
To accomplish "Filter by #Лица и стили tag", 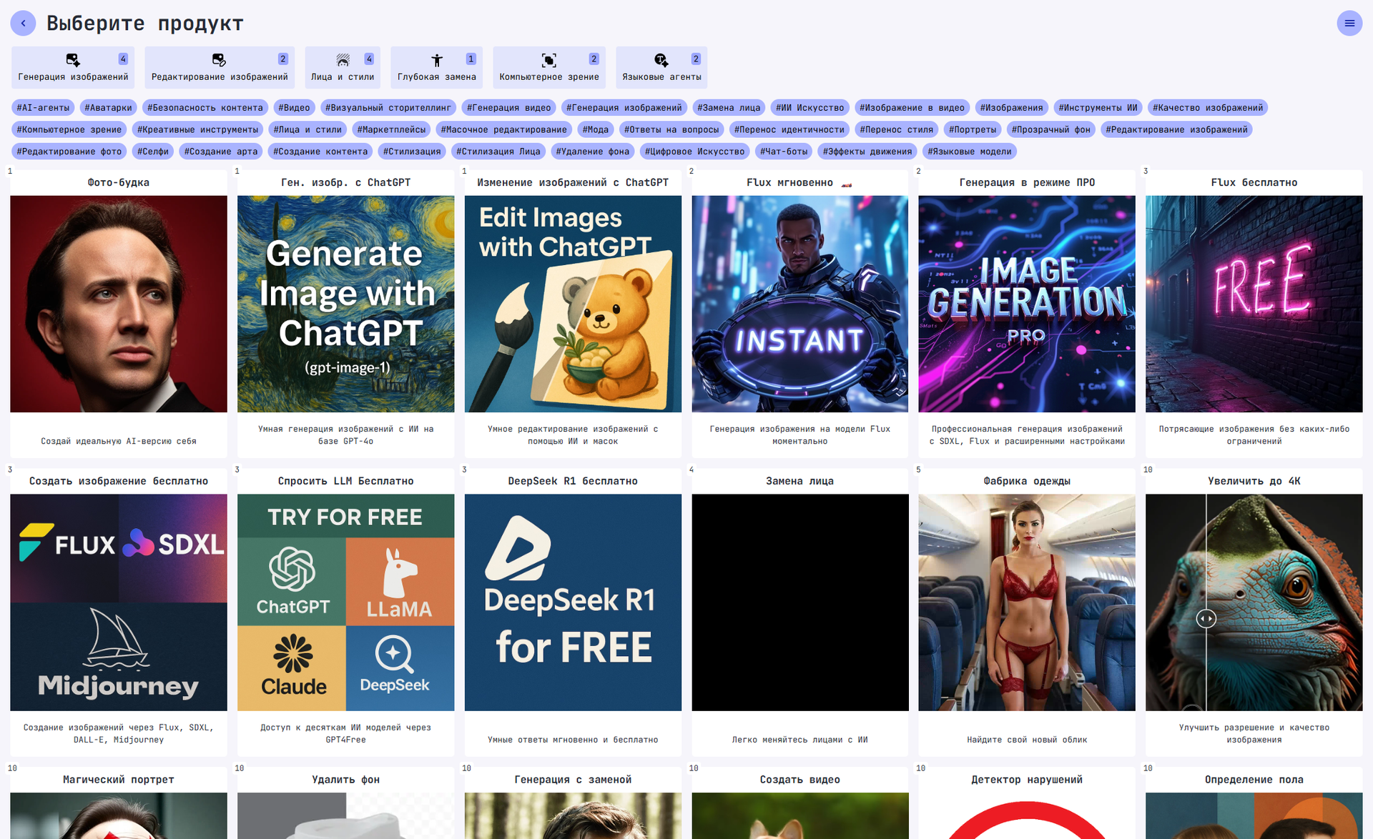I will point(307,130).
